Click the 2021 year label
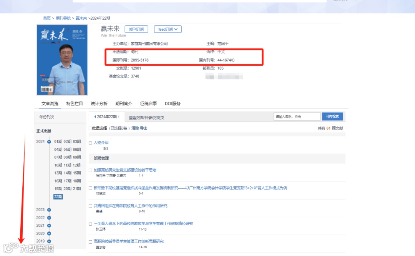Viewport: 415px width, 256px height. click(x=40, y=225)
